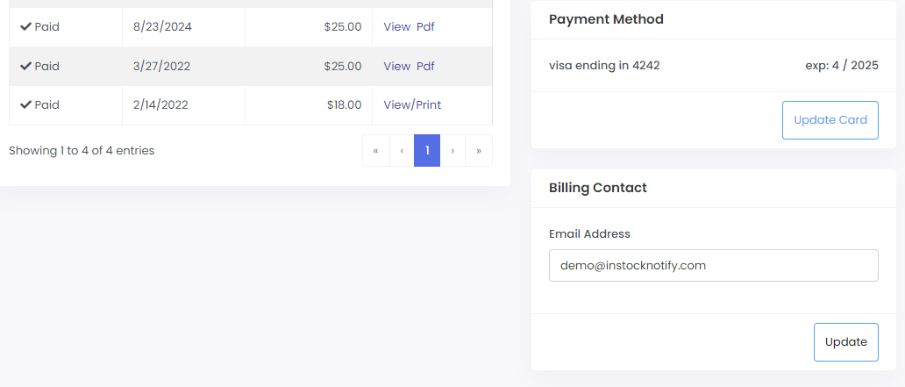Jump to last page of entries

[x=479, y=151]
